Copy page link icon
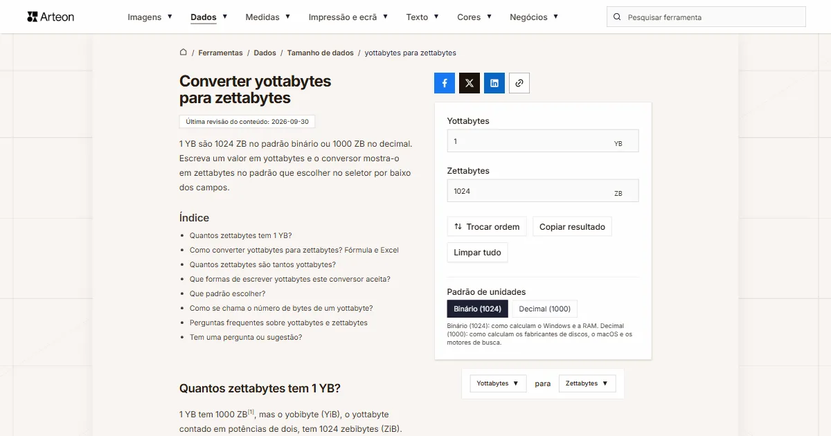This screenshot has height=436, width=831. point(519,83)
